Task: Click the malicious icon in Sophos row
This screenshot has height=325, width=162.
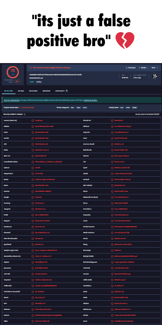Action: (33, 262)
